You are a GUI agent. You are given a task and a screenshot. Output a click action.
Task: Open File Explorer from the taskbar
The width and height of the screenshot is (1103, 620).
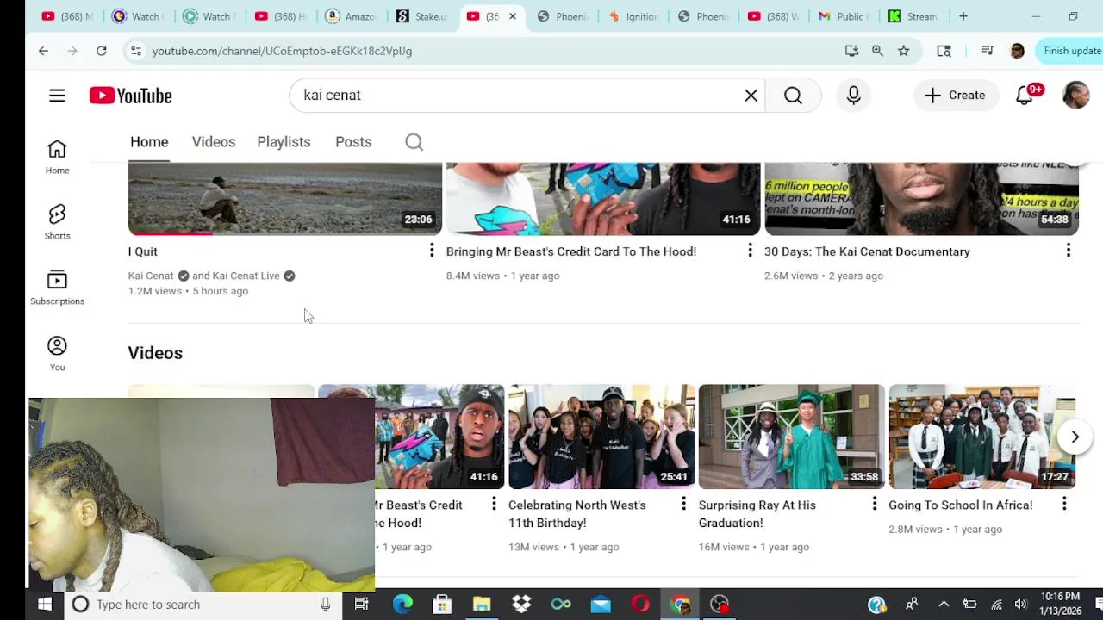click(x=482, y=604)
